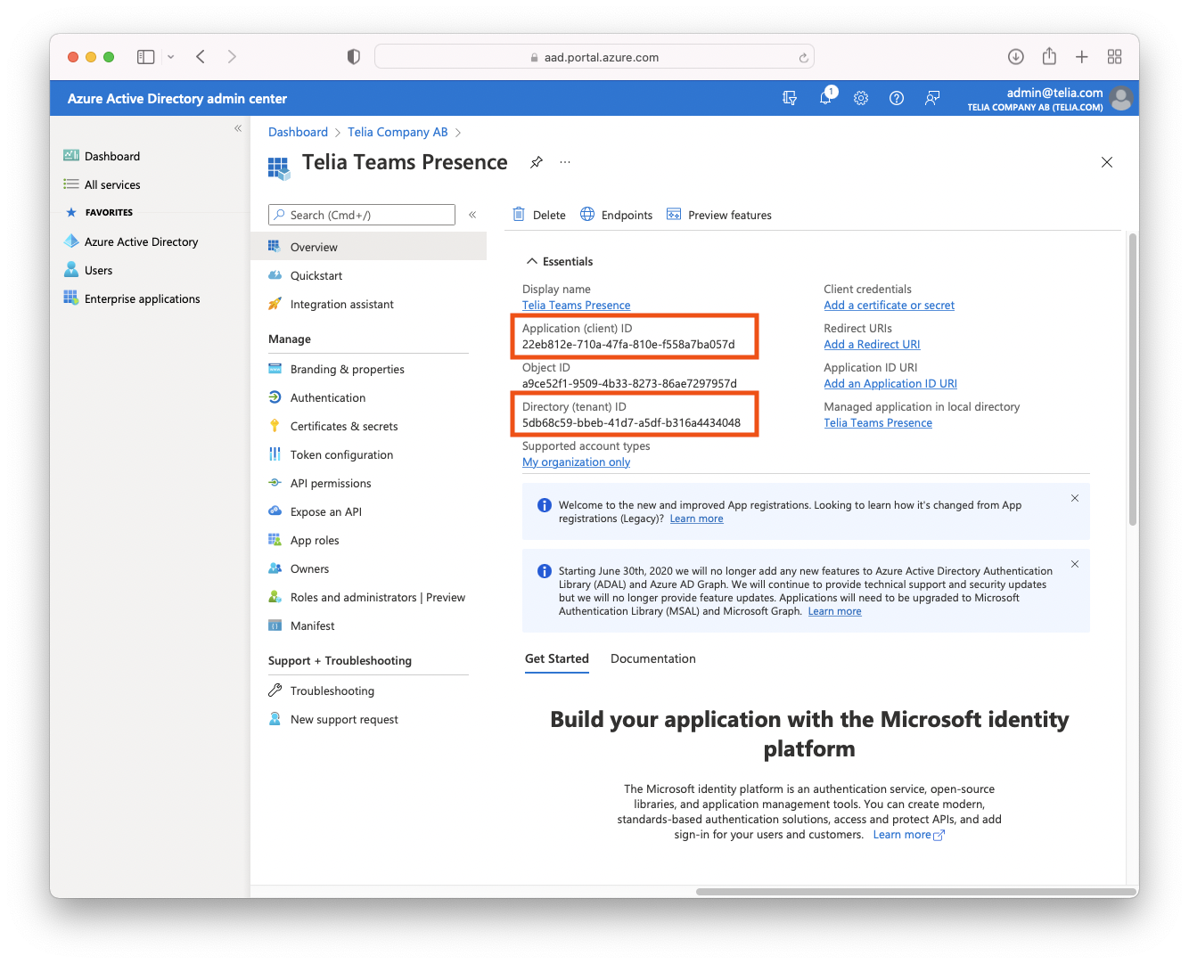The width and height of the screenshot is (1189, 964).
Task: Select Overview in resource menu
Action: click(369, 247)
